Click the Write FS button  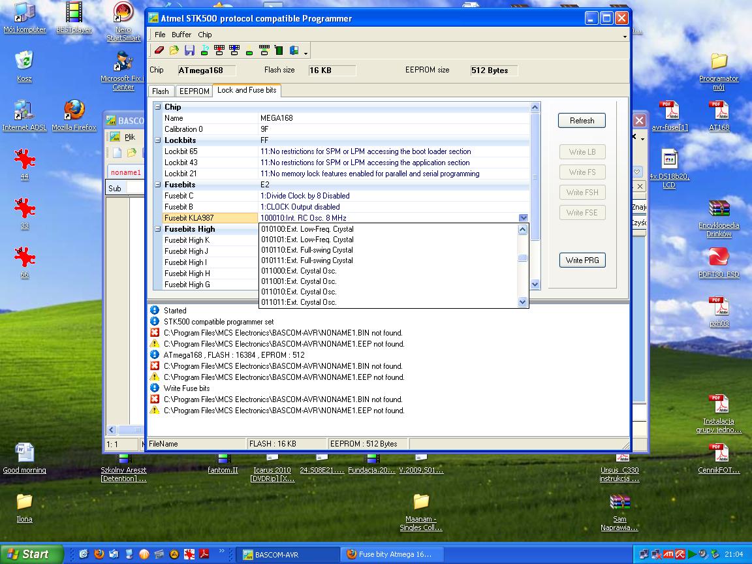(582, 172)
